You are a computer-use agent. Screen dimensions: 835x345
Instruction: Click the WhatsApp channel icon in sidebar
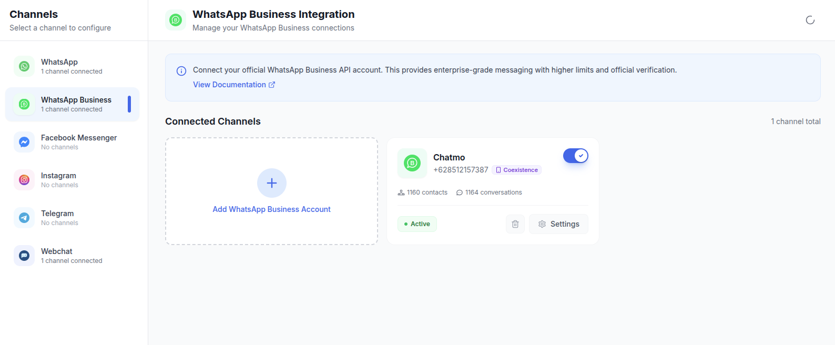click(x=24, y=66)
